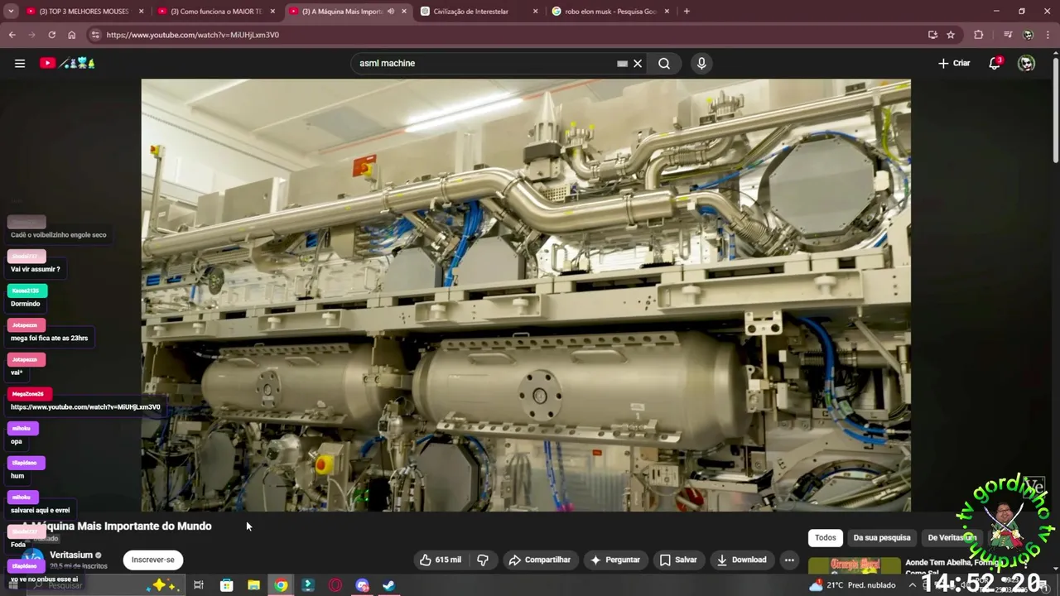Bookmark this page with the star
This screenshot has width=1060, height=596.
click(x=951, y=35)
